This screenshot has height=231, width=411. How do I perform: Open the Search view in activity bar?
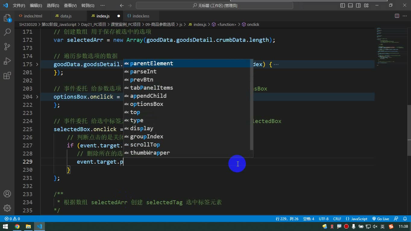point(7,32)
